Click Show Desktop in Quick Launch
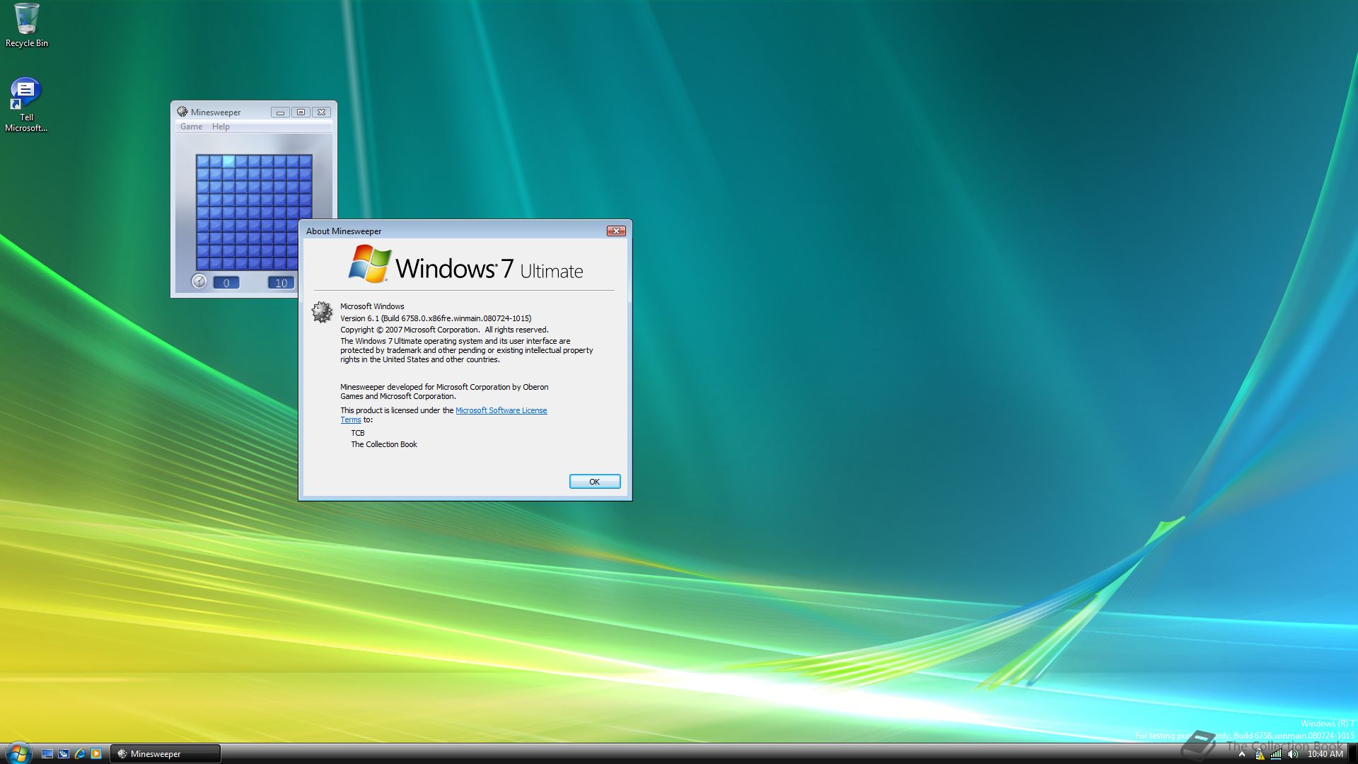The width and height of the screenshot is (1358, 764). (47, 754)
